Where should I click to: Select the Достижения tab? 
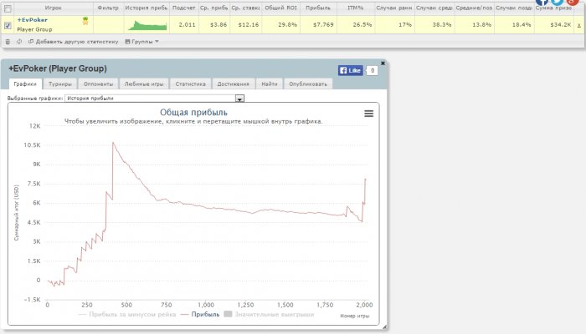click(x=234, y=83)
